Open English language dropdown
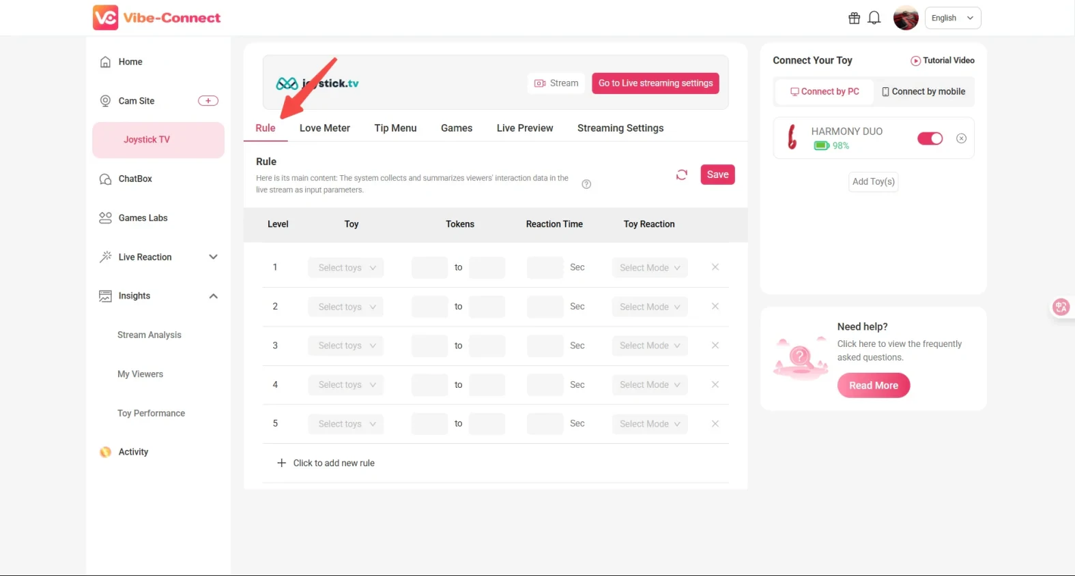Image resolution: width=1075 pixels, height=576 pixels. (x=952, y=18)
